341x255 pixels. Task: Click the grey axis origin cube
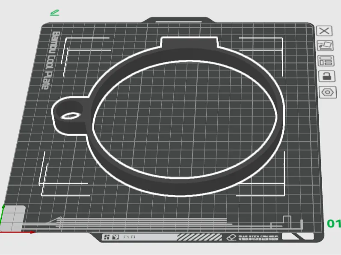coord(12,218)
